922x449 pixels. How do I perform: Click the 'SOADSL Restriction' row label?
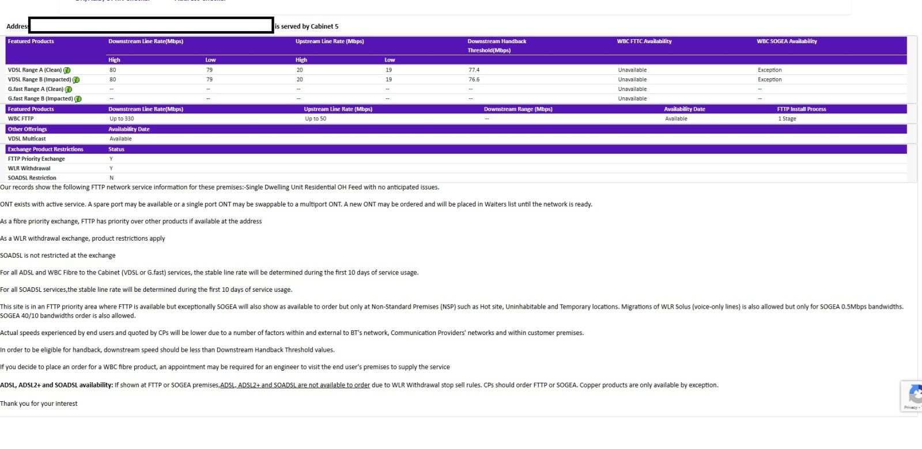[x=32, y=178]
